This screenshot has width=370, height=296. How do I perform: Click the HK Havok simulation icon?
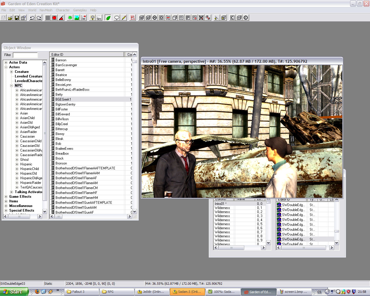[83, 18]
